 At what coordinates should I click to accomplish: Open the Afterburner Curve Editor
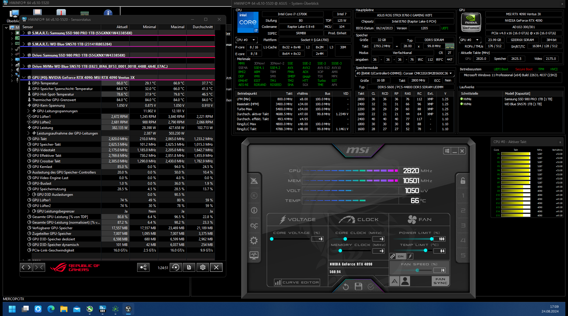click(x=297, y=282)
